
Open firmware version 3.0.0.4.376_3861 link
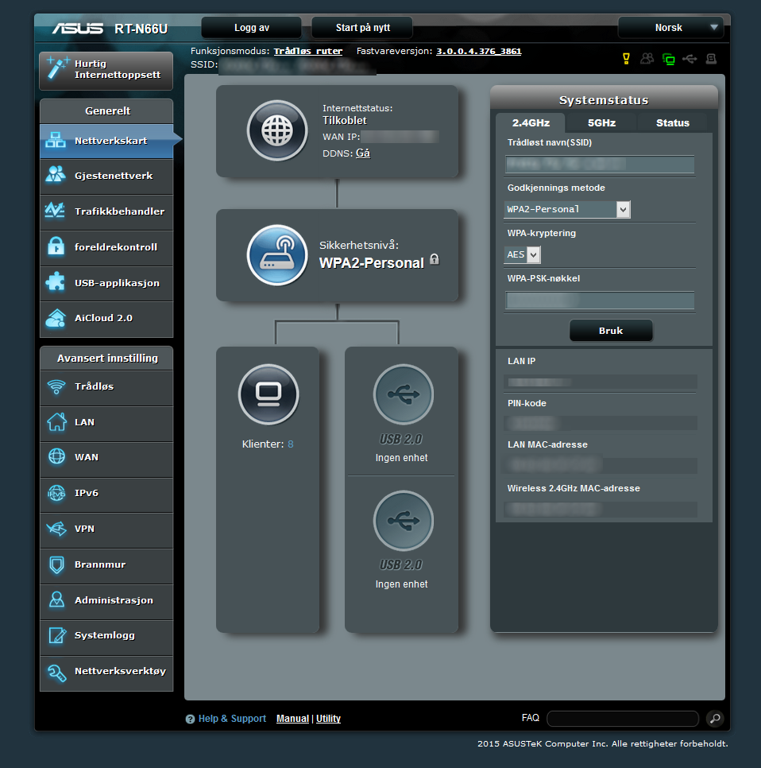tap(479, 51)
